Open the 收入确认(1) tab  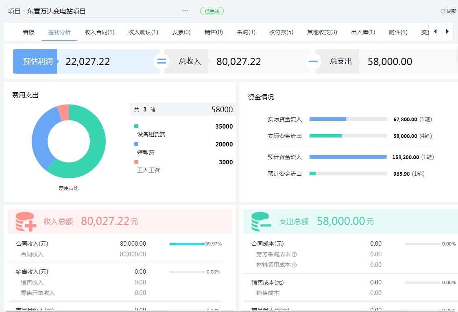[x=144, y=32]
